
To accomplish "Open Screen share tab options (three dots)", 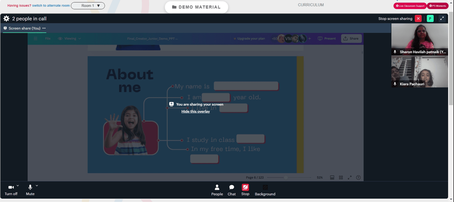I will 44,28.
